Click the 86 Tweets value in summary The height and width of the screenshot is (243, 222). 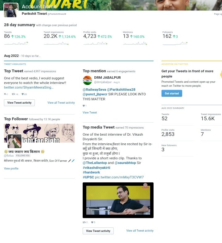point(7,36)
